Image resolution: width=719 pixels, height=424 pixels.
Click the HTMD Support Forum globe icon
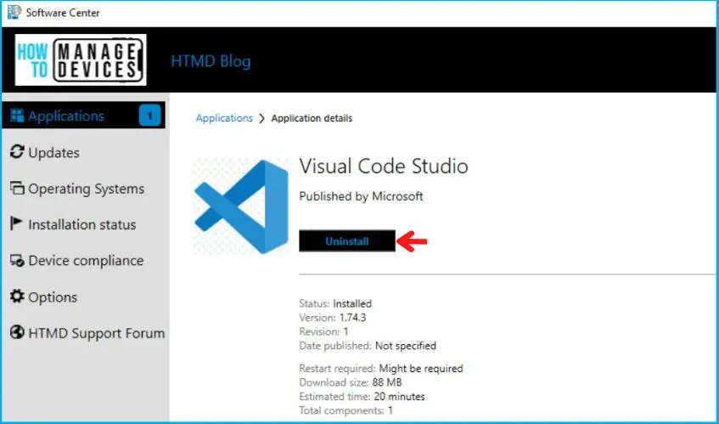17,332
